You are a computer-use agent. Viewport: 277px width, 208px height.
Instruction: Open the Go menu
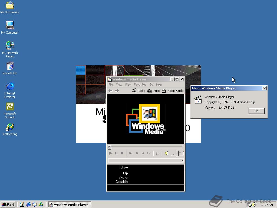pyautogui.click(x=151, y=84)
